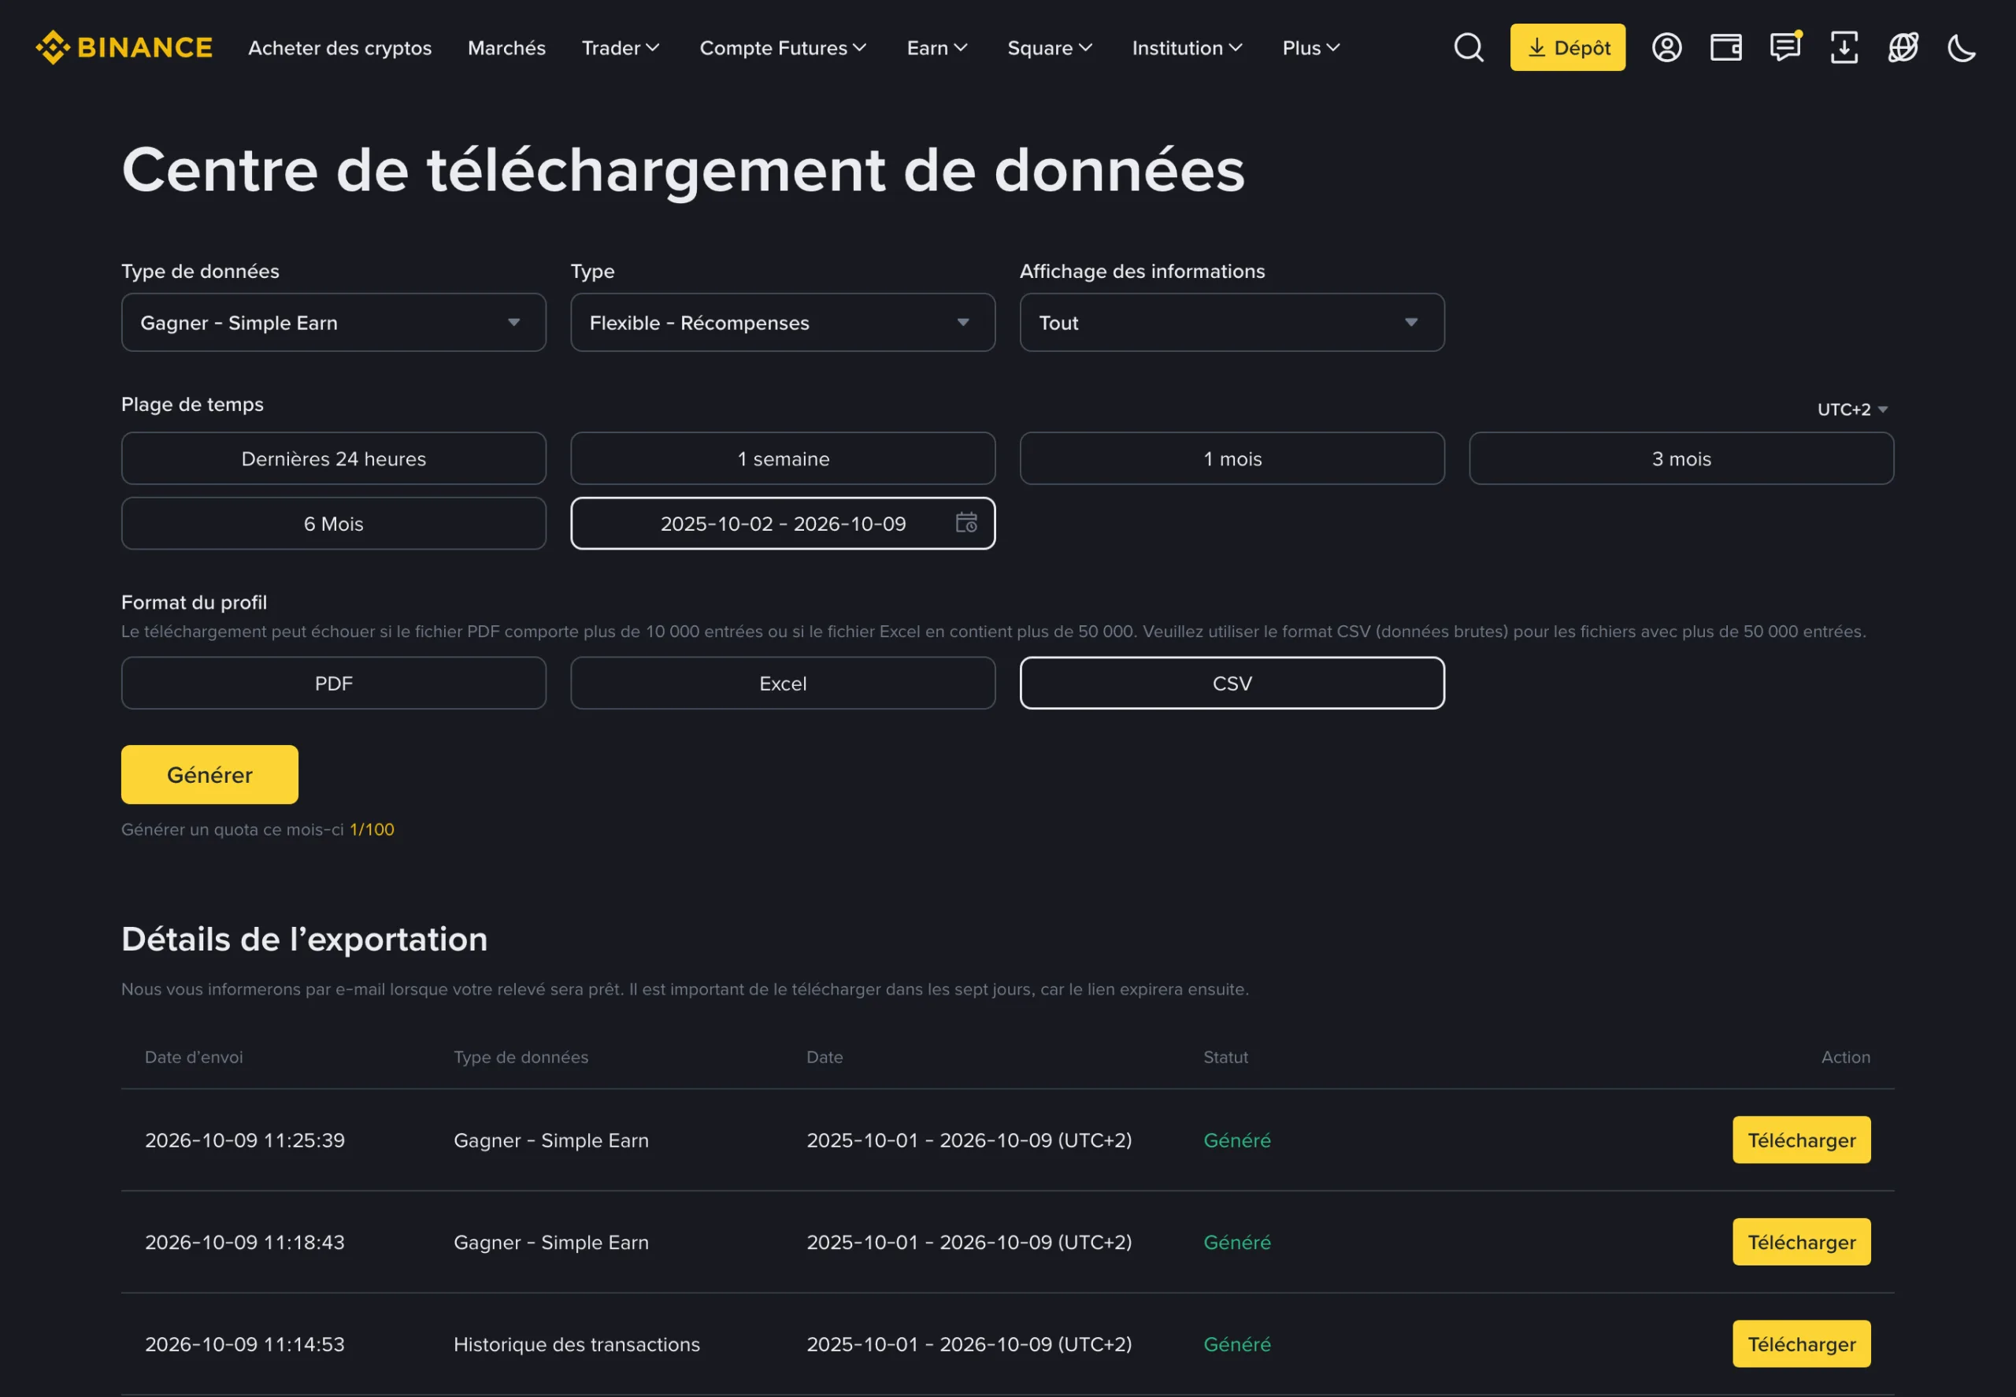The height and width of the screenshot is (1397, 2016).
Task: Expand the Compte Futures menu
Action: coord(783,48)
